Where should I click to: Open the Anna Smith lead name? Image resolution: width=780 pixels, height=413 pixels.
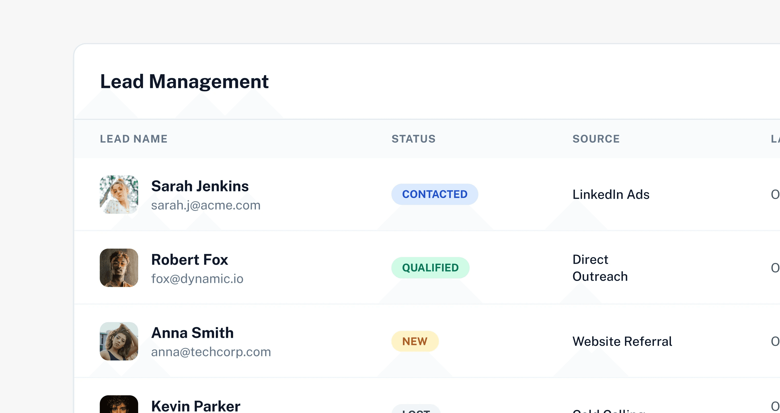[x=192, y=332]
